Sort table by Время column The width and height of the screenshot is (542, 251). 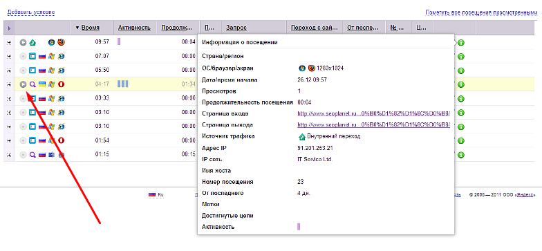click(x=90, y=28)
